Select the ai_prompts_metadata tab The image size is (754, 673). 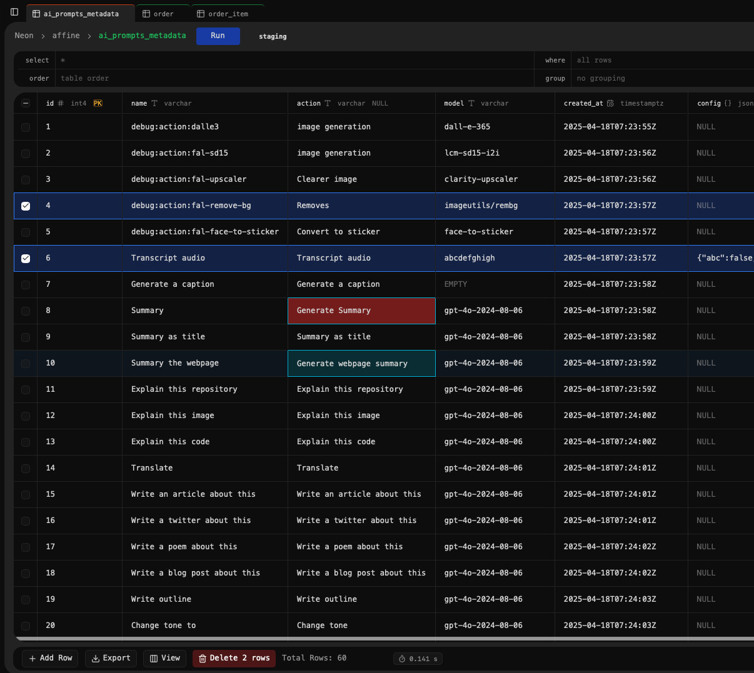81,14
